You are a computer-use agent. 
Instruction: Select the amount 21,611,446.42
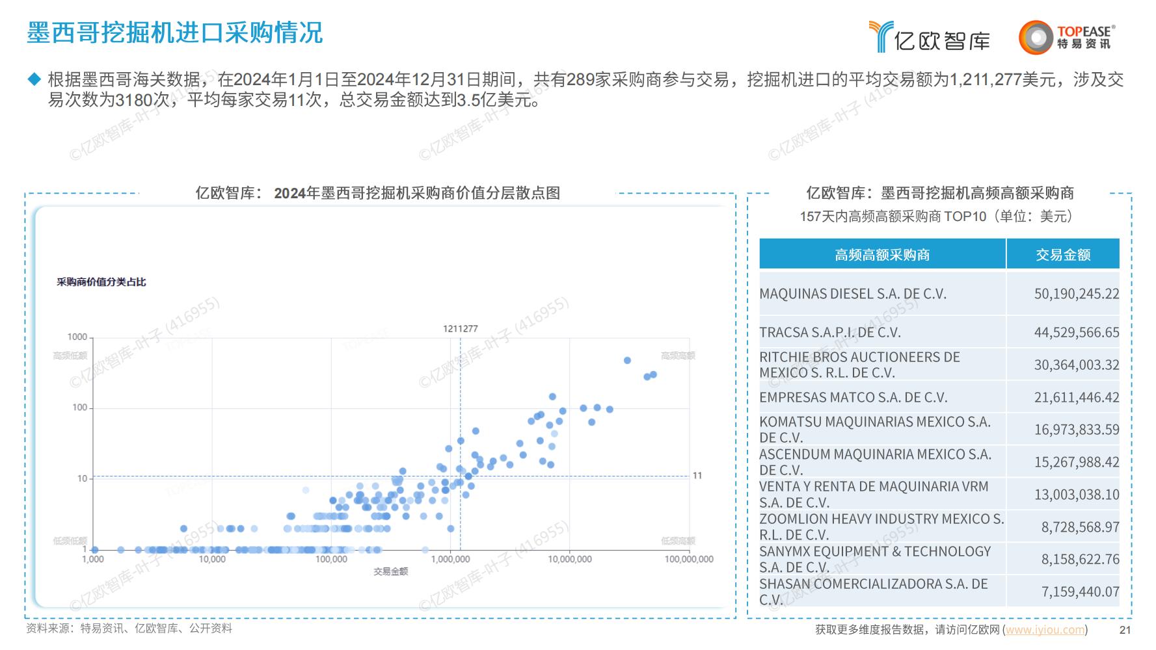tap(1077, 397)
